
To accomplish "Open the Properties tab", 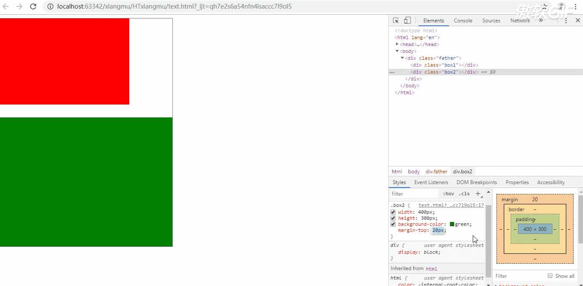I will [x=517, y=182].
